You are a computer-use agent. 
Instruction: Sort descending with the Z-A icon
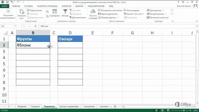[48, 16]
